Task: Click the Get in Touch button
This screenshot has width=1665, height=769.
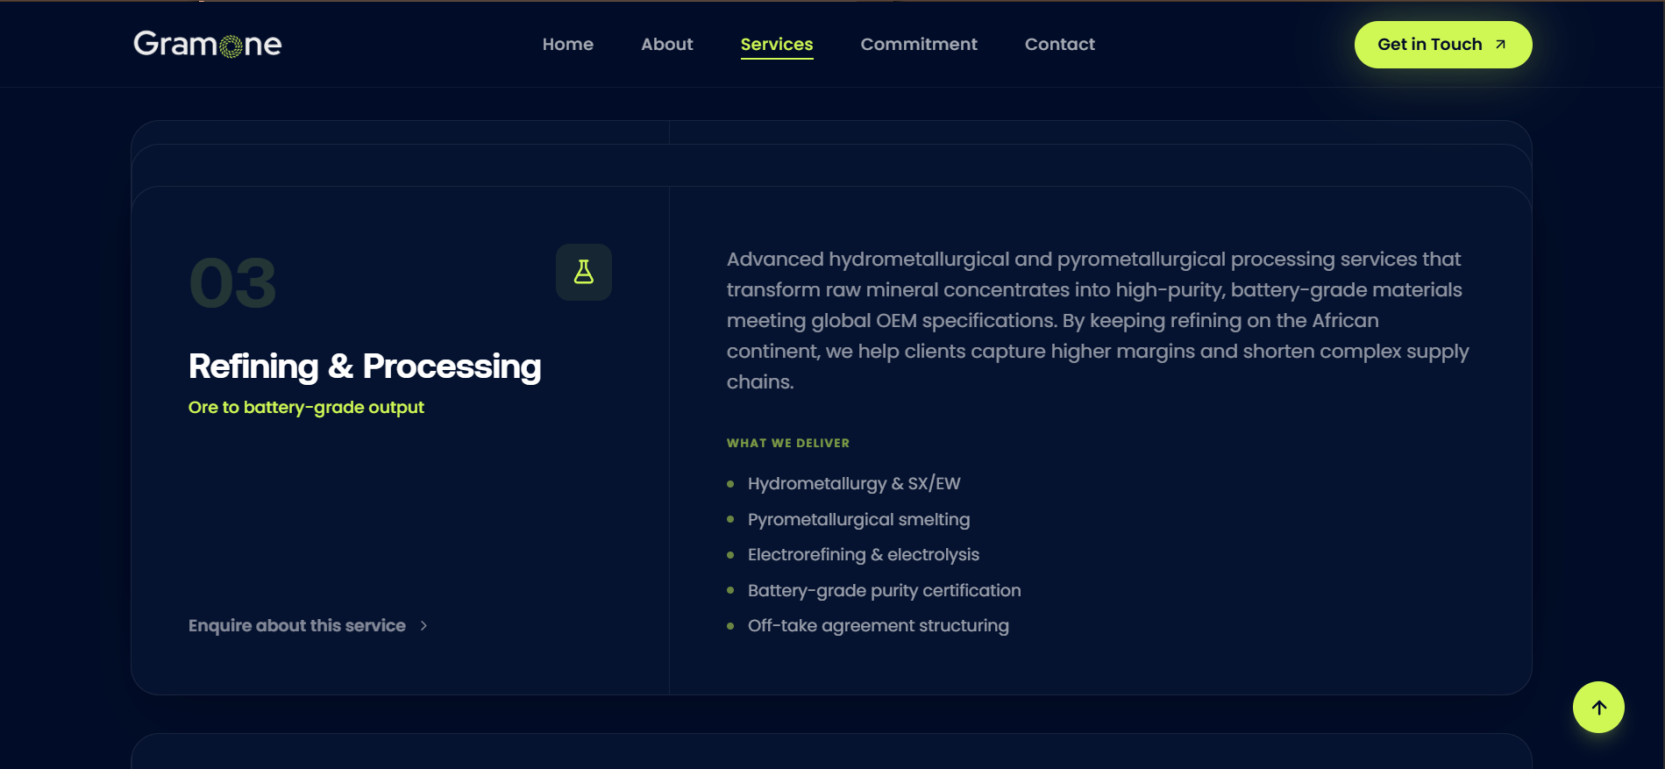Action: [x=1443, y=45]
